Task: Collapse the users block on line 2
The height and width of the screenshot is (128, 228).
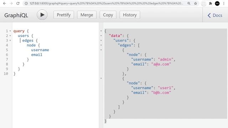Action: pyautogui.click(x=10, y=36)
